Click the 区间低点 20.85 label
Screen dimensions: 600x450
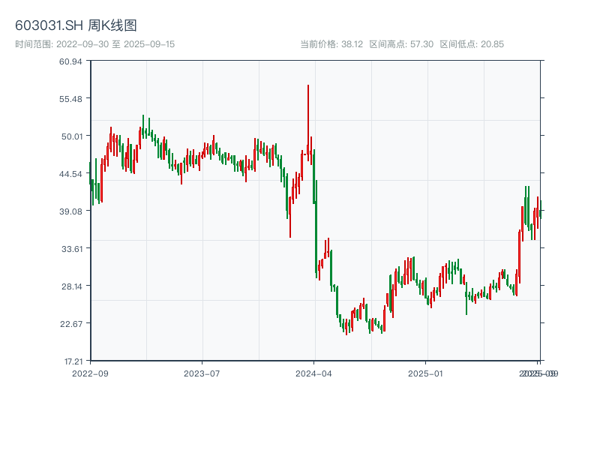(472, 44)
